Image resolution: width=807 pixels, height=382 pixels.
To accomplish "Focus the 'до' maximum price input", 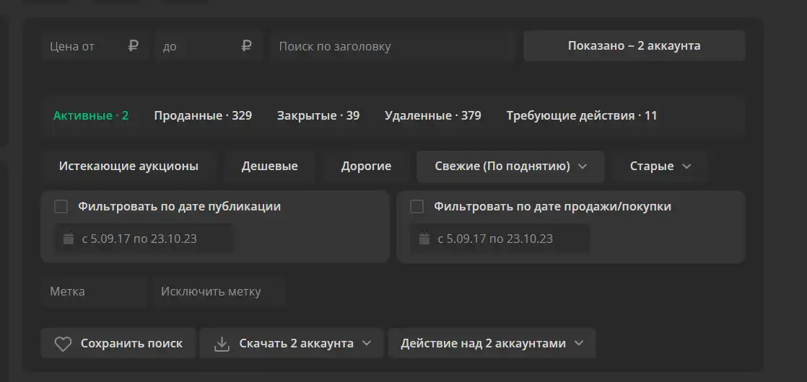I will (209, 46).
